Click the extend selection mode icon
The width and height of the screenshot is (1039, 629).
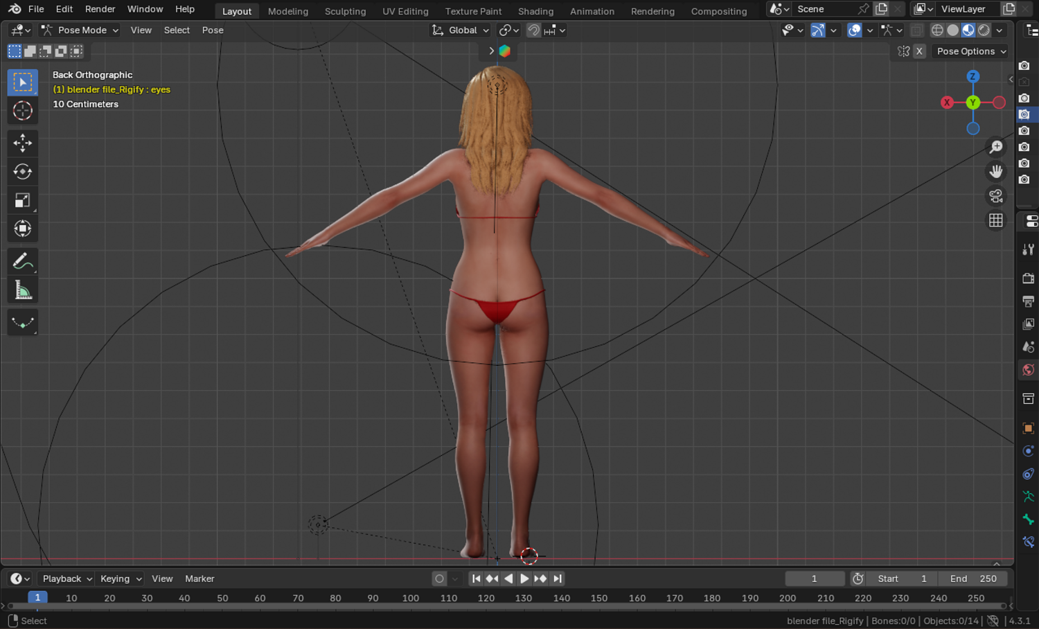pyautogui.click(x=30, y=51)
